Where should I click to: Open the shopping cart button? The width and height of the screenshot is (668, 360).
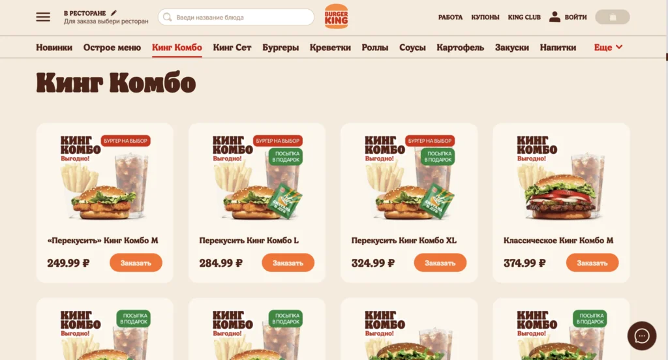[612, 17]
